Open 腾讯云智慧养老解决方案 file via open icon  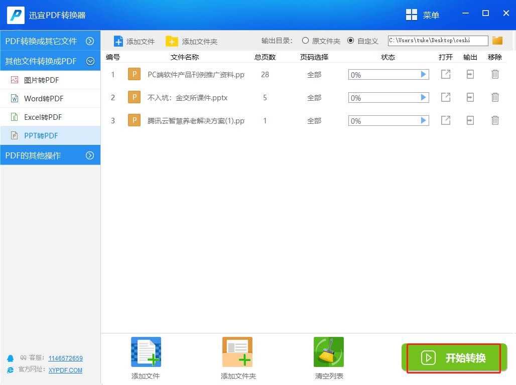coord(446,120)
